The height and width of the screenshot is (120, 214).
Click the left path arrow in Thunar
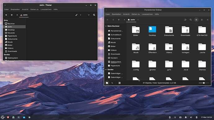pos(17,15)
